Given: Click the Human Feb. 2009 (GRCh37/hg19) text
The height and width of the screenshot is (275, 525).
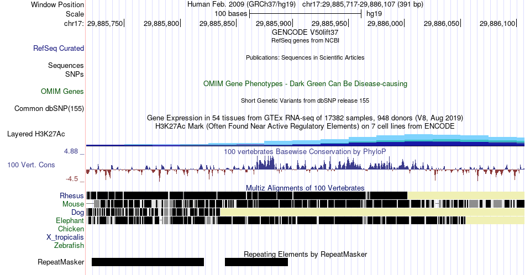Looking at the screenshot, I should click(242, 4).
